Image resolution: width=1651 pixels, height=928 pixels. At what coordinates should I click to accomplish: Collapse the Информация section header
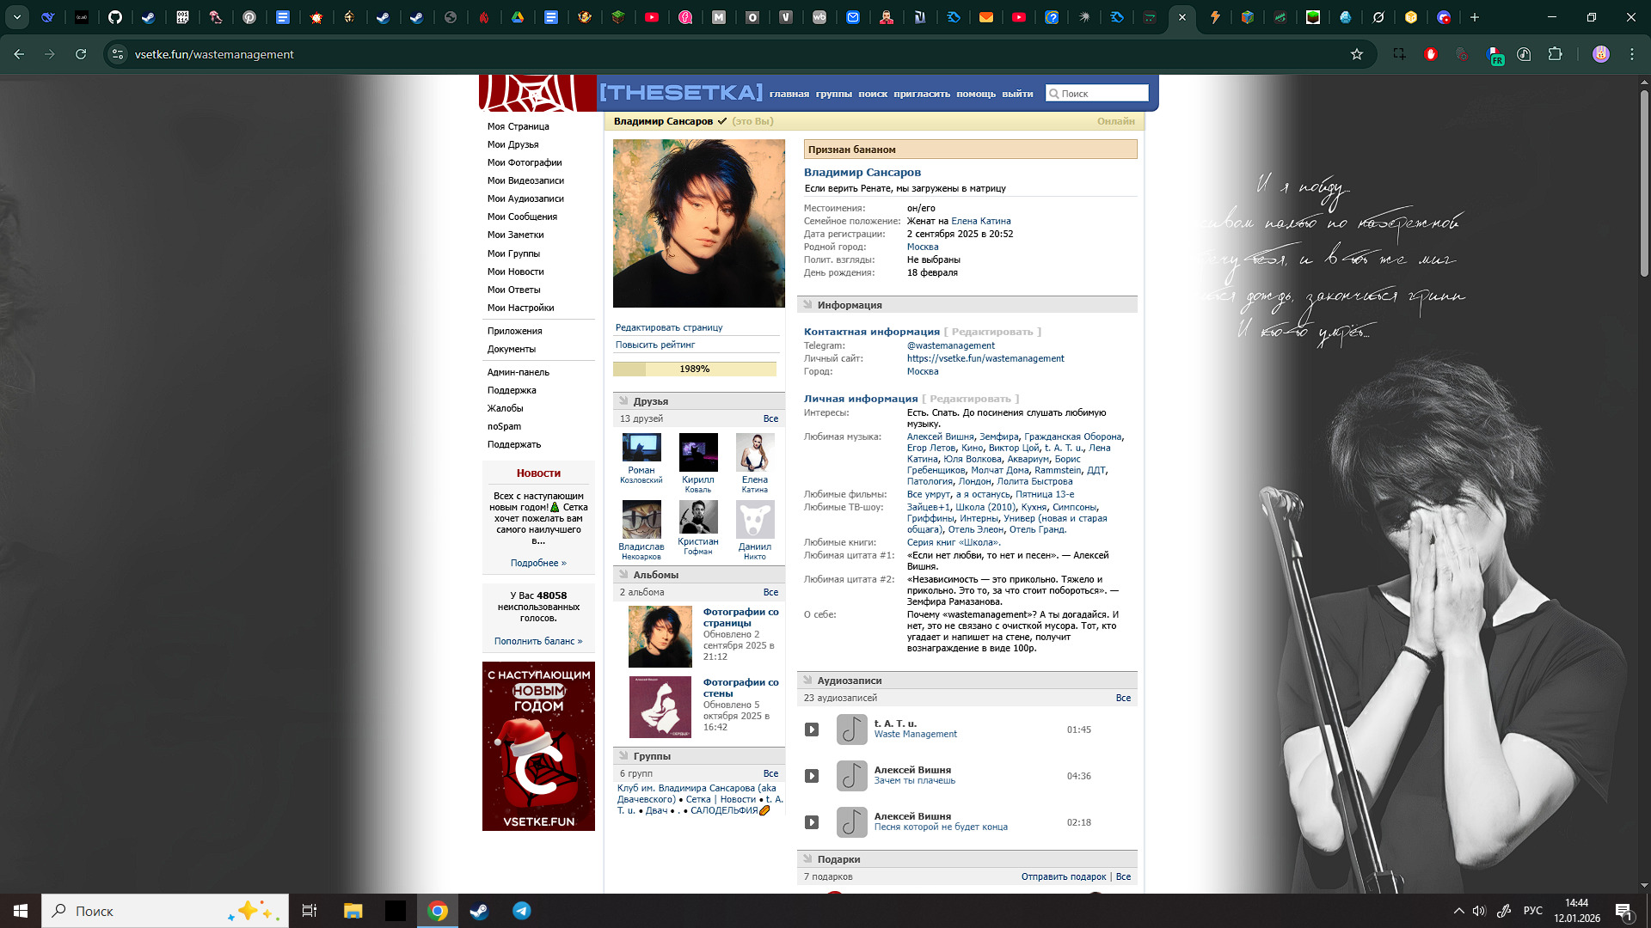(849, 305)
